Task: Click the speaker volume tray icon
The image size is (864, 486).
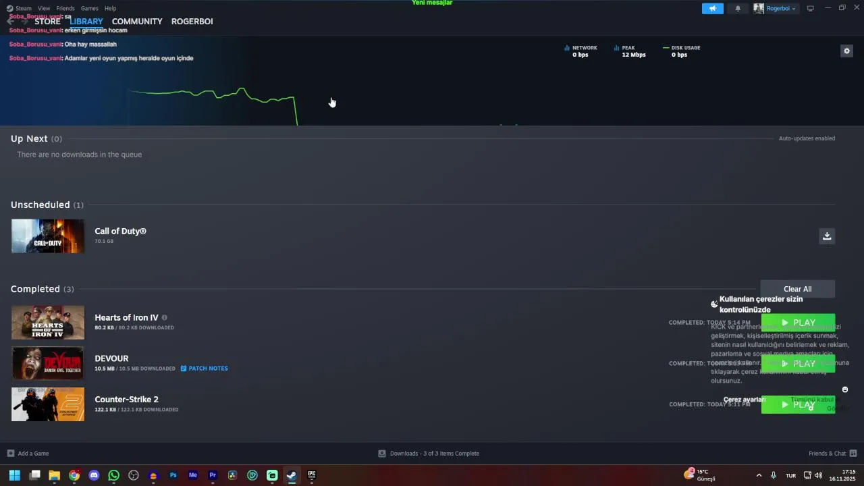Action: point(818,475)
